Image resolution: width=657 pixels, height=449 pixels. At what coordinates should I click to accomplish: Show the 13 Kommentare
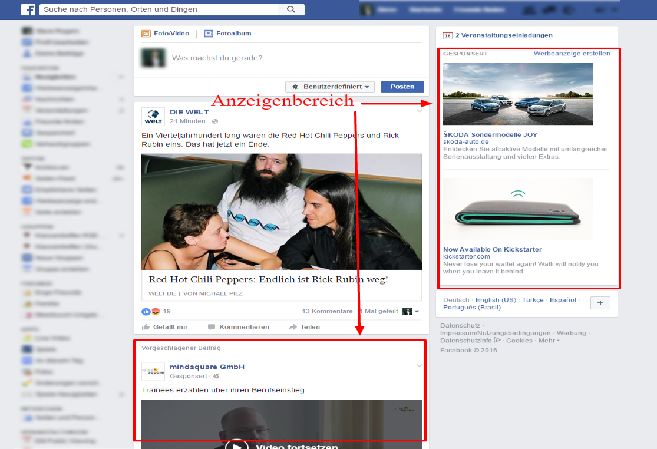pyautogui.click(x=327, y=311)
